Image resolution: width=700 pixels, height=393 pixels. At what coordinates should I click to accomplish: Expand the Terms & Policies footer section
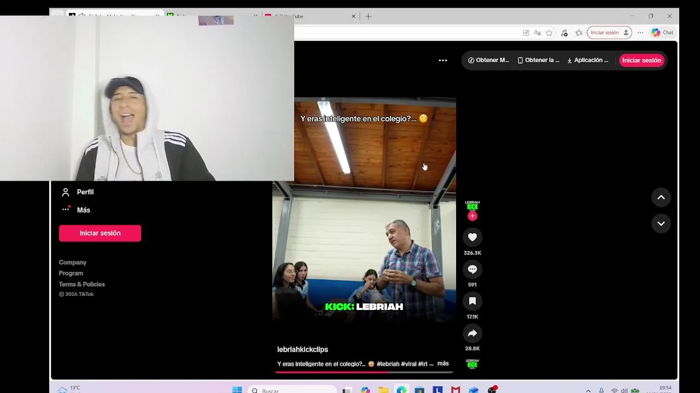tap(82, 284)
